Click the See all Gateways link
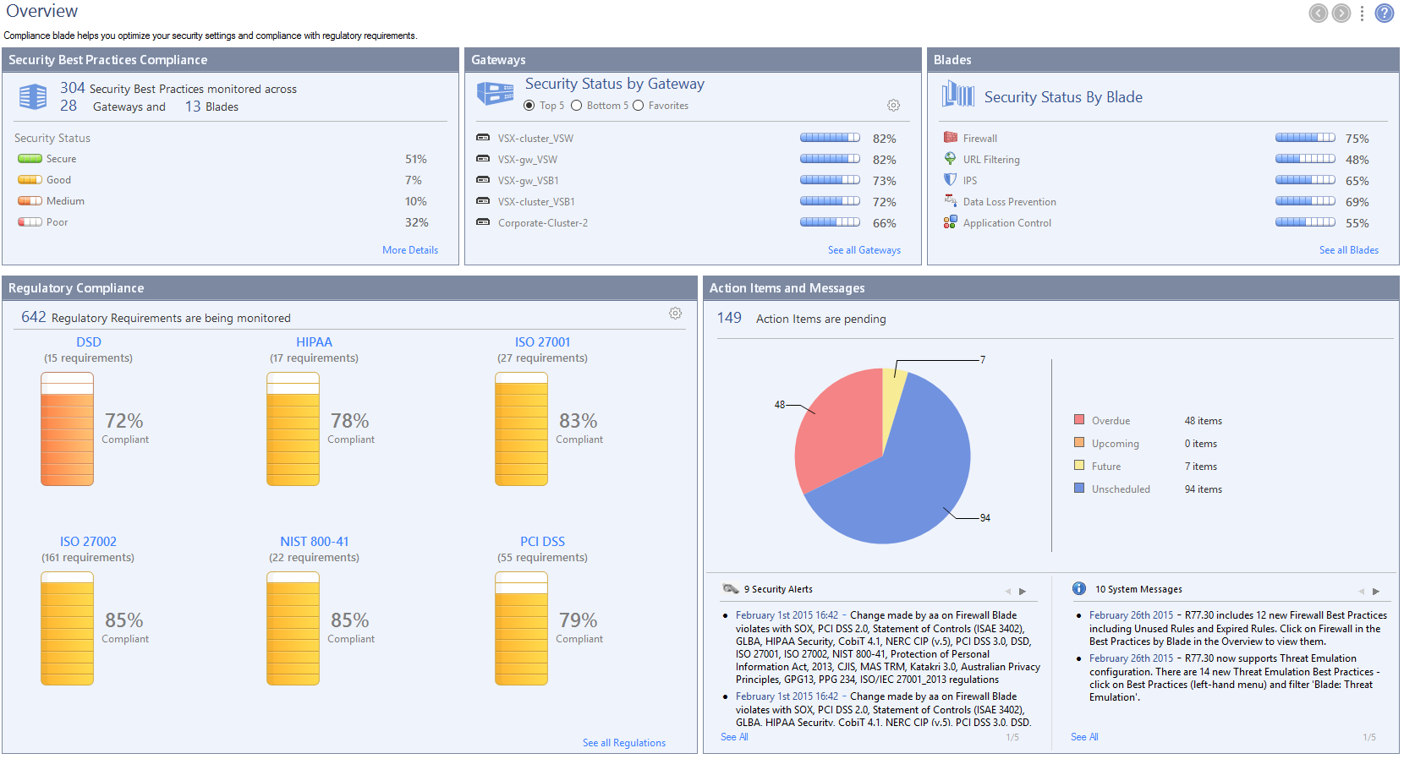Screen dimensions: 1404x759 pyautogui.click(x=864, y=250)
